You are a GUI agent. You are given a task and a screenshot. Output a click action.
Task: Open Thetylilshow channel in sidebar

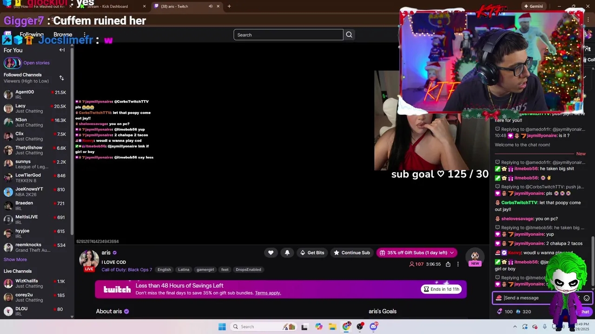pyautogui.click(x=35, y=150)
